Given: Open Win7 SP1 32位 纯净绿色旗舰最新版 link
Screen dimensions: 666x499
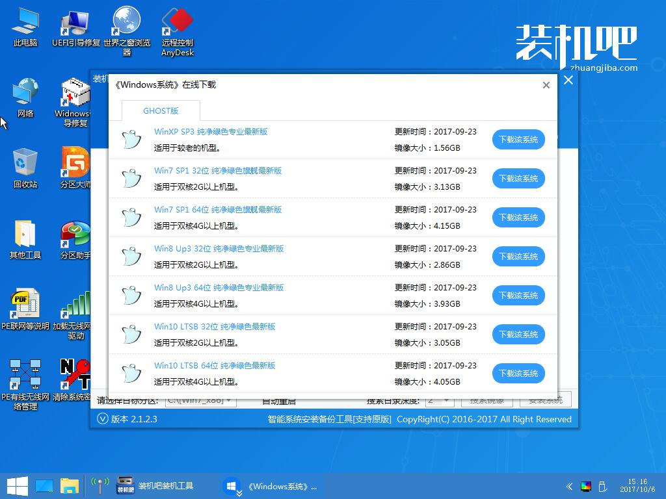Looking at the screenshot, I should click(x=218, y=171).
